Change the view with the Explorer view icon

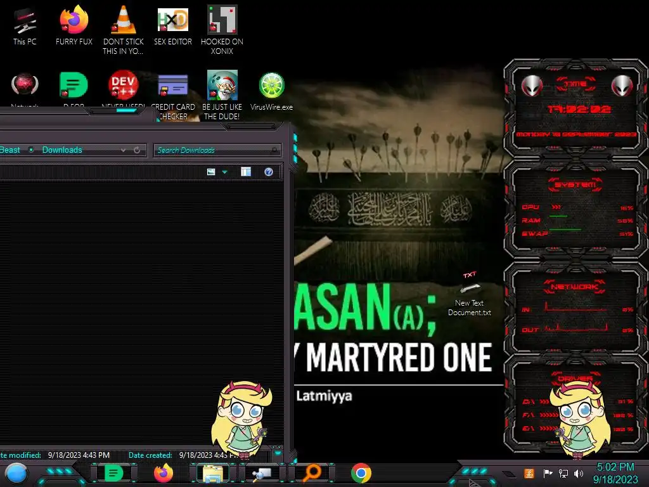point(210,172)
